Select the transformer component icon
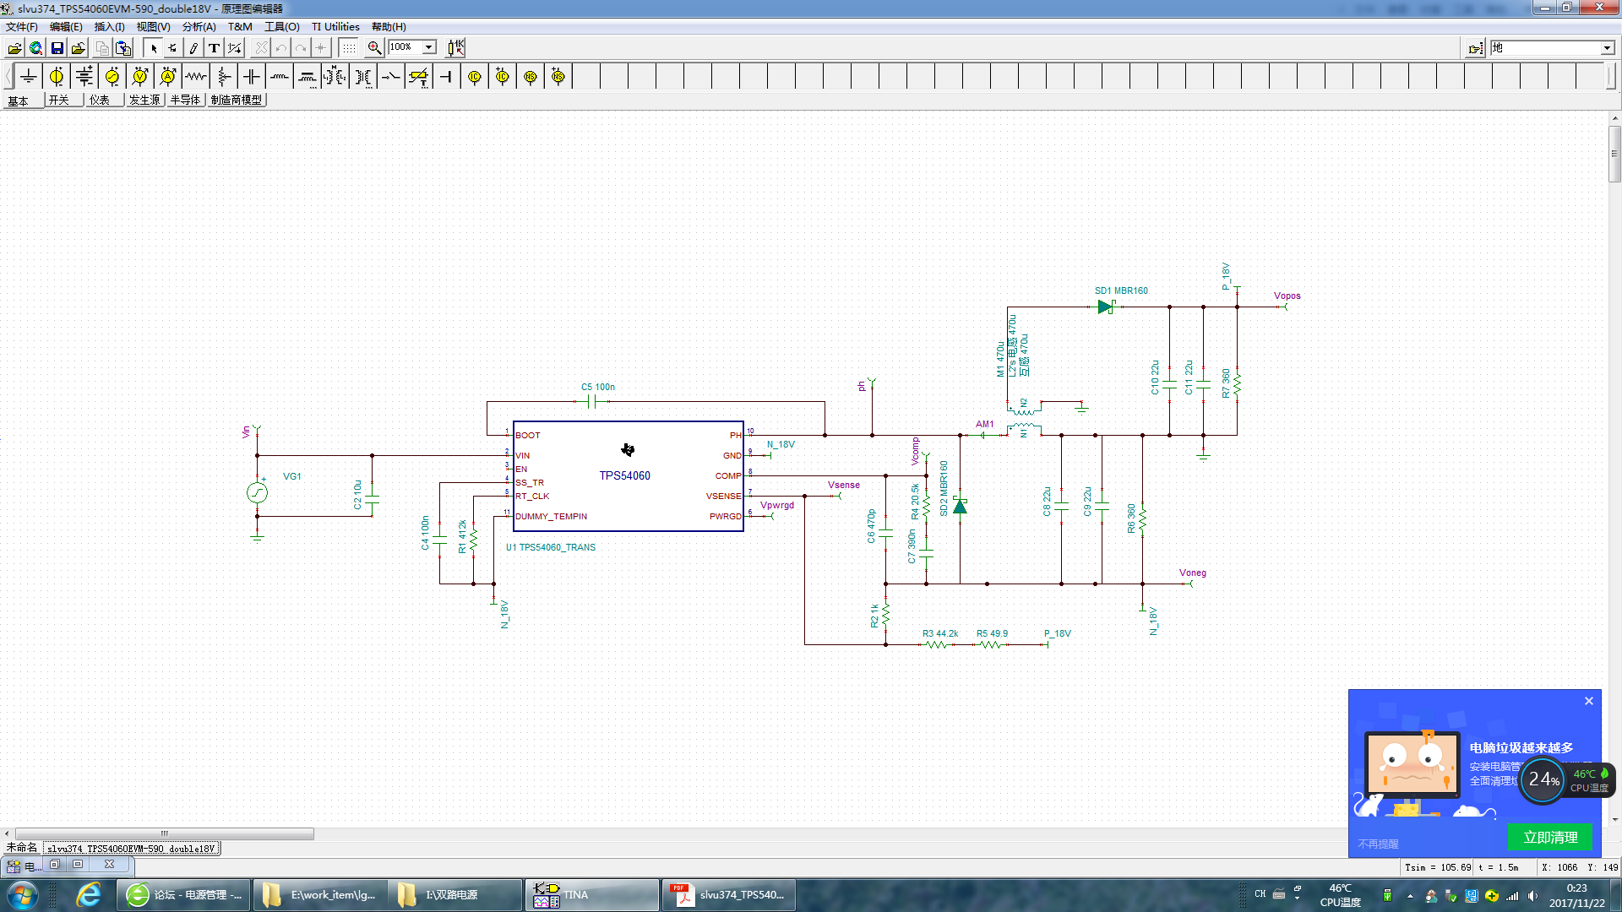This screenshot has width=1622, height=912. click(363, 77)
